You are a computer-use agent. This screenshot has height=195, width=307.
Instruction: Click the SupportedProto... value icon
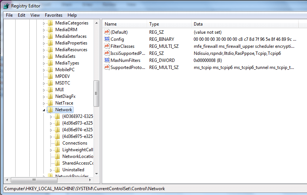pos(107,67)
